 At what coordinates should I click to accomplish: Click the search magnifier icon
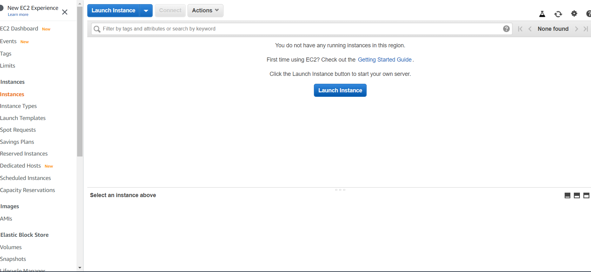97,29
